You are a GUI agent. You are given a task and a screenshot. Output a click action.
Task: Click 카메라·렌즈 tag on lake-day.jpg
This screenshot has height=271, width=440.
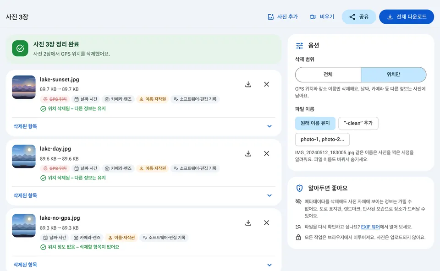(x=118, y=168)
